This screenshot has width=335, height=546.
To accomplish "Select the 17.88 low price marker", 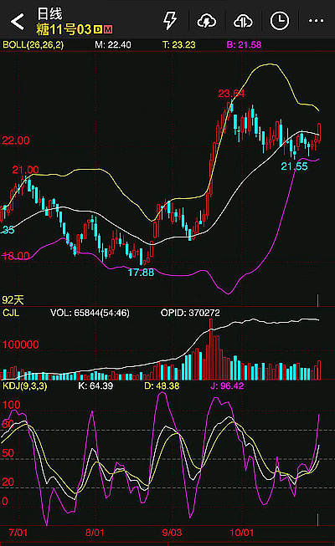I will click(x=141, y=273).
